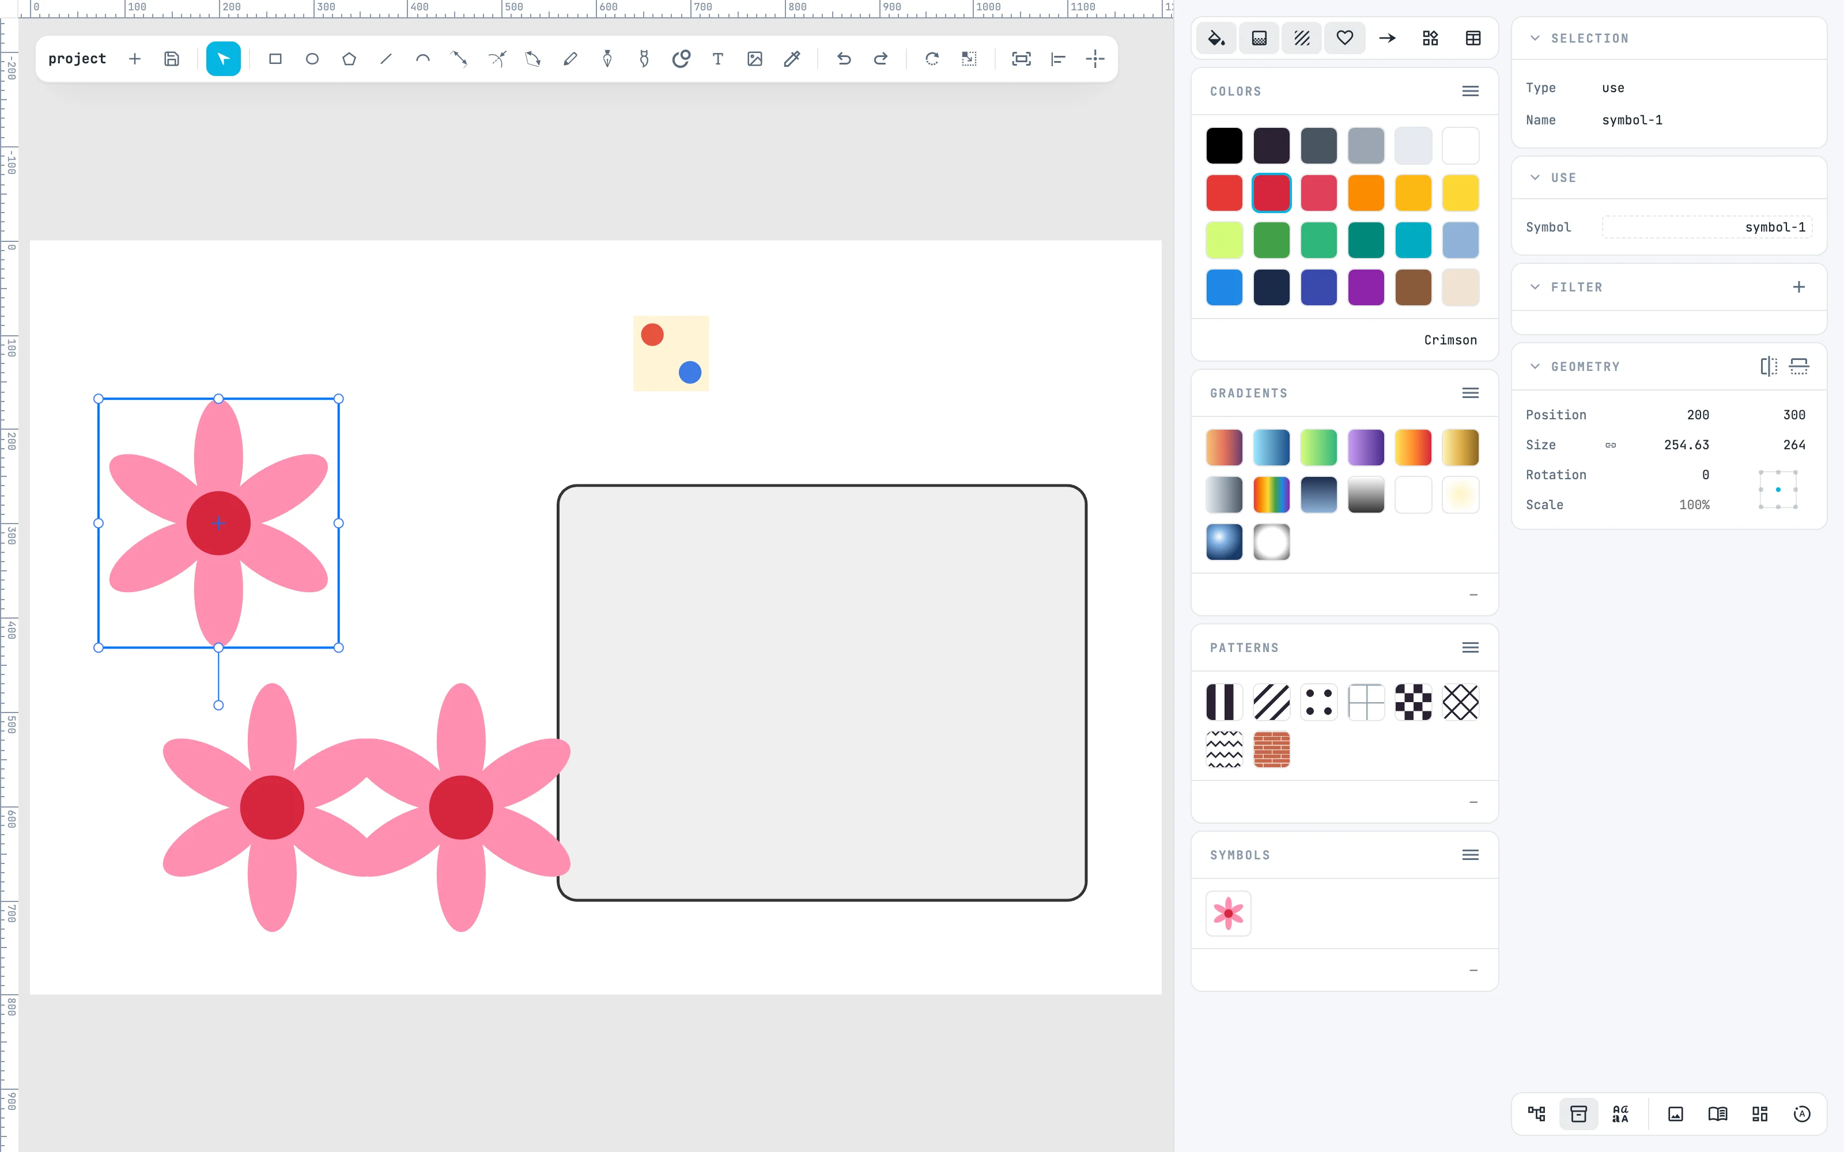
Task: Switch to the paint bucket fill tab
Action: click(x=1217, y=38)
